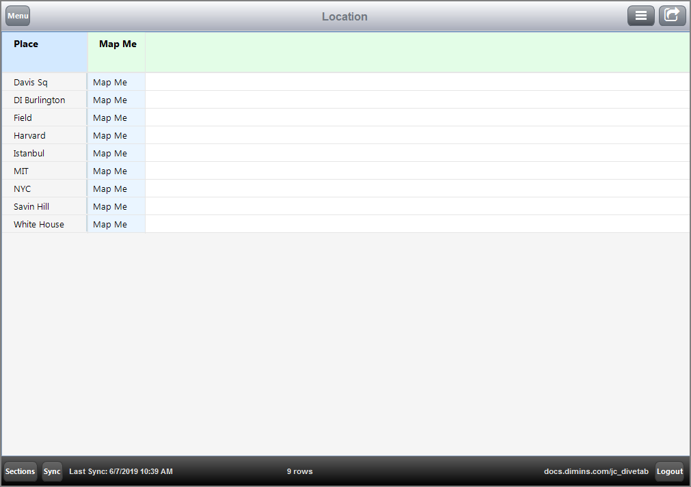
Task: Click the share/export arrow icon
Action: pyautogui.click(x=672, y=16)
